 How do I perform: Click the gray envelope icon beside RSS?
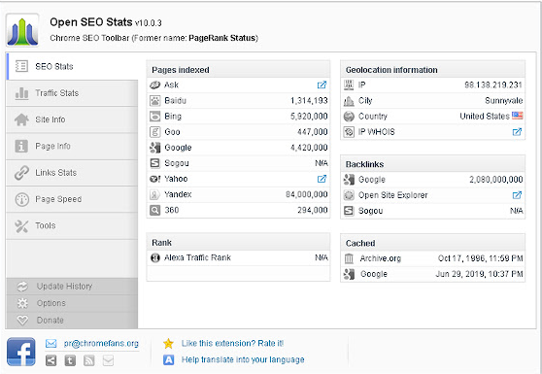click(x=108, y=360)
